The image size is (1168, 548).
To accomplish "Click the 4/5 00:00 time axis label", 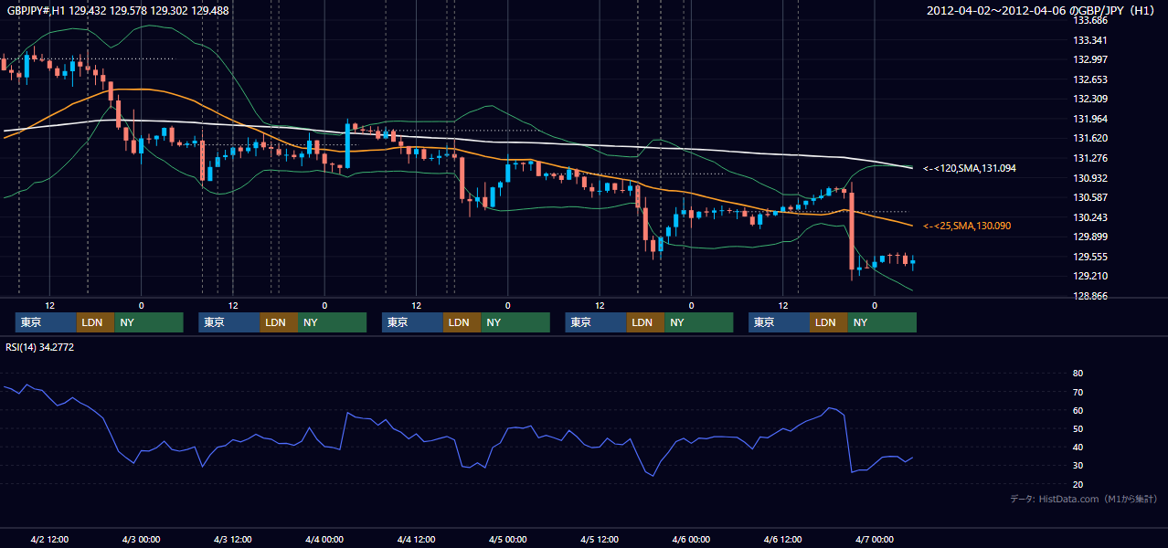I will pyautogui.click(x=507, y=539).
